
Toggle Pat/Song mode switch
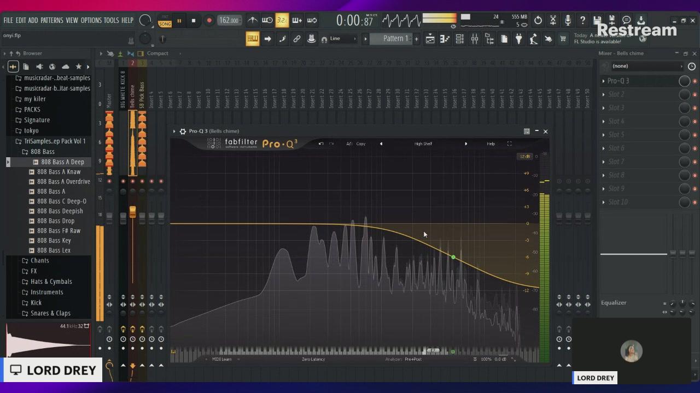(165, 21)
